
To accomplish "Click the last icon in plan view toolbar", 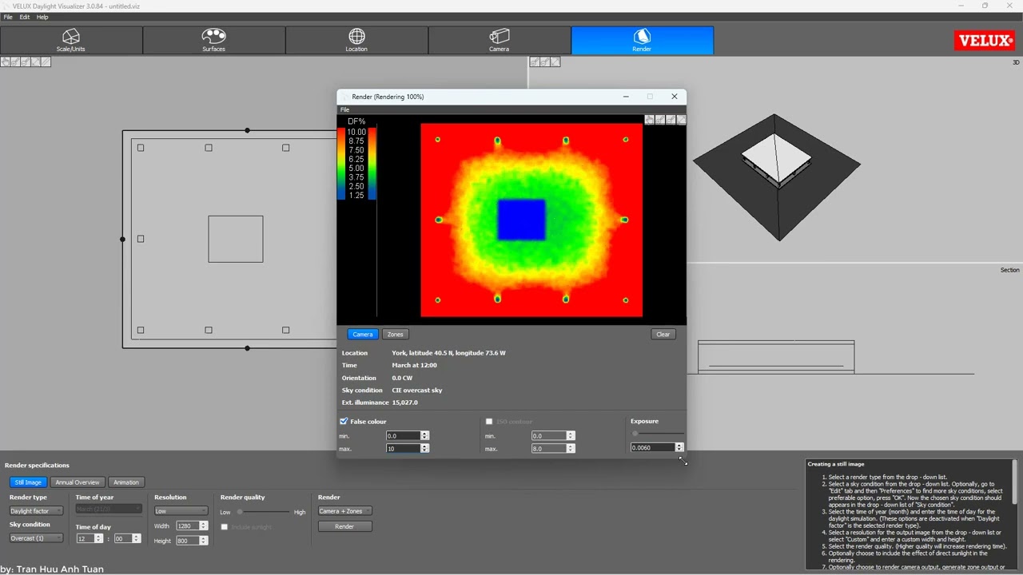I will [x=46, y=61].
